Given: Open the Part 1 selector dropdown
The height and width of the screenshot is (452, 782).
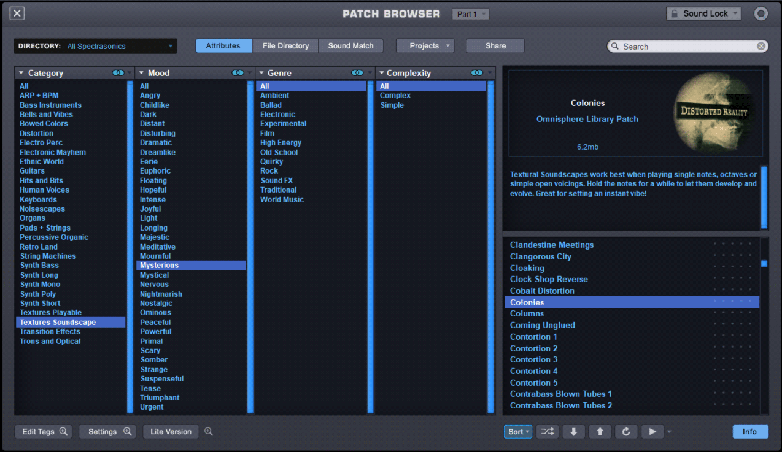Looking at the screenshot, I should pos(470,13).
